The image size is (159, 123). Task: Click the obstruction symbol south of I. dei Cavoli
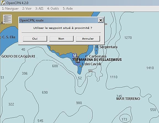pos(91,71)
